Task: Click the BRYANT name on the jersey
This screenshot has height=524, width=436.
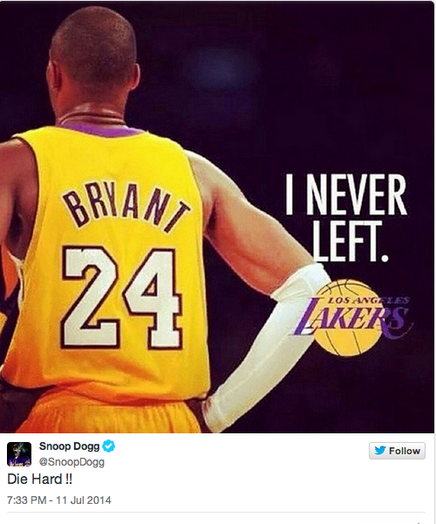Action: 126,208
